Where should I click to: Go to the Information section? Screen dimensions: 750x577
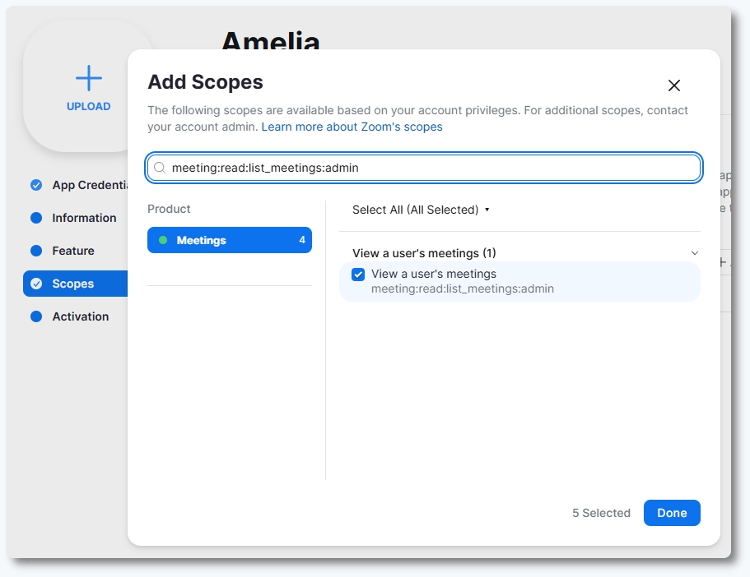[x=84, y=218]
